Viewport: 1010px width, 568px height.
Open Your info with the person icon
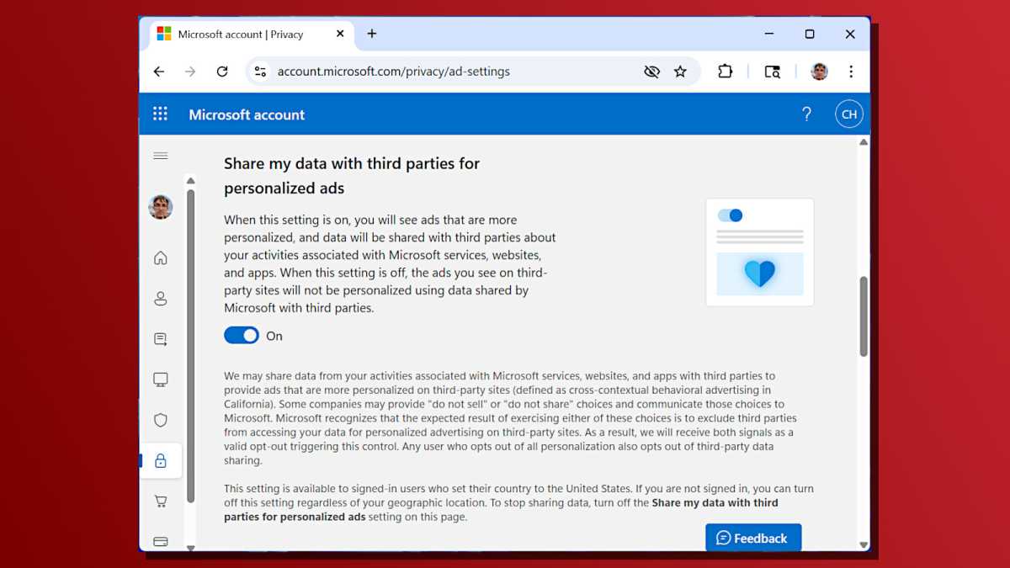coord(160,299)
